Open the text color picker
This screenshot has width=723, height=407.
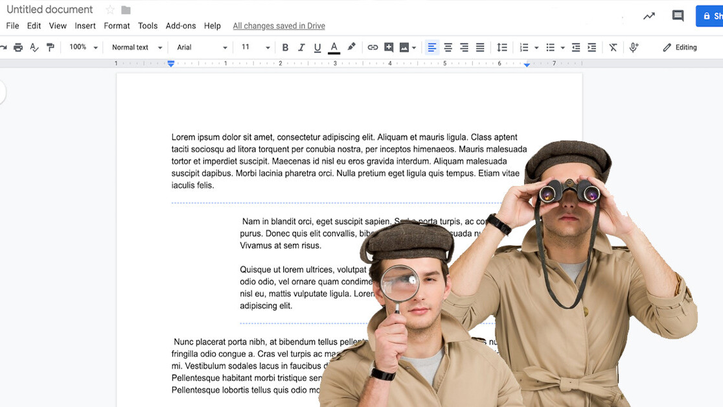pos(334,47)
